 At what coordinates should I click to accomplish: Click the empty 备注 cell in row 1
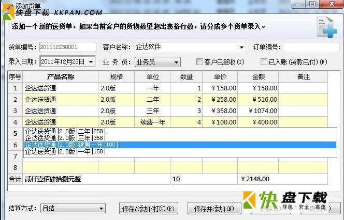point(303,88)
